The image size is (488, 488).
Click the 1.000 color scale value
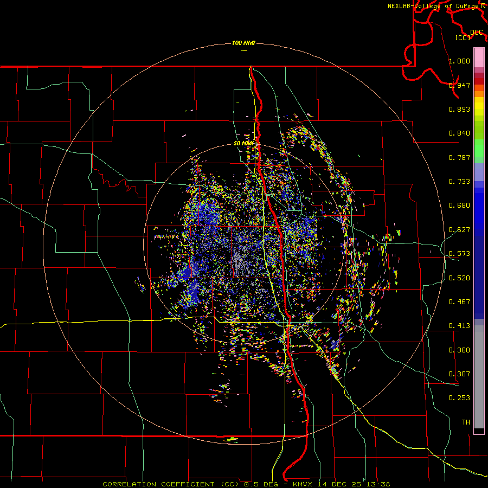459,61
